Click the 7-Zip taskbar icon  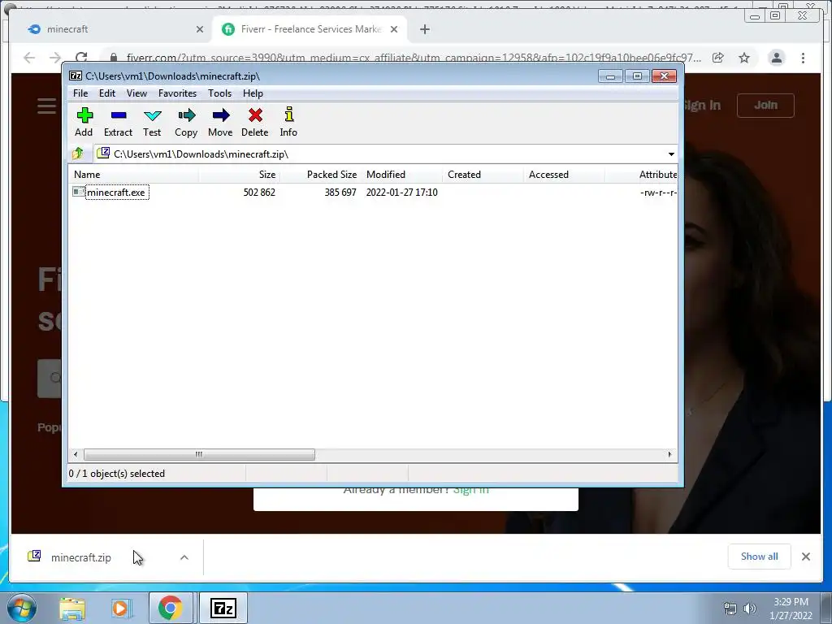tap(223, 608)
